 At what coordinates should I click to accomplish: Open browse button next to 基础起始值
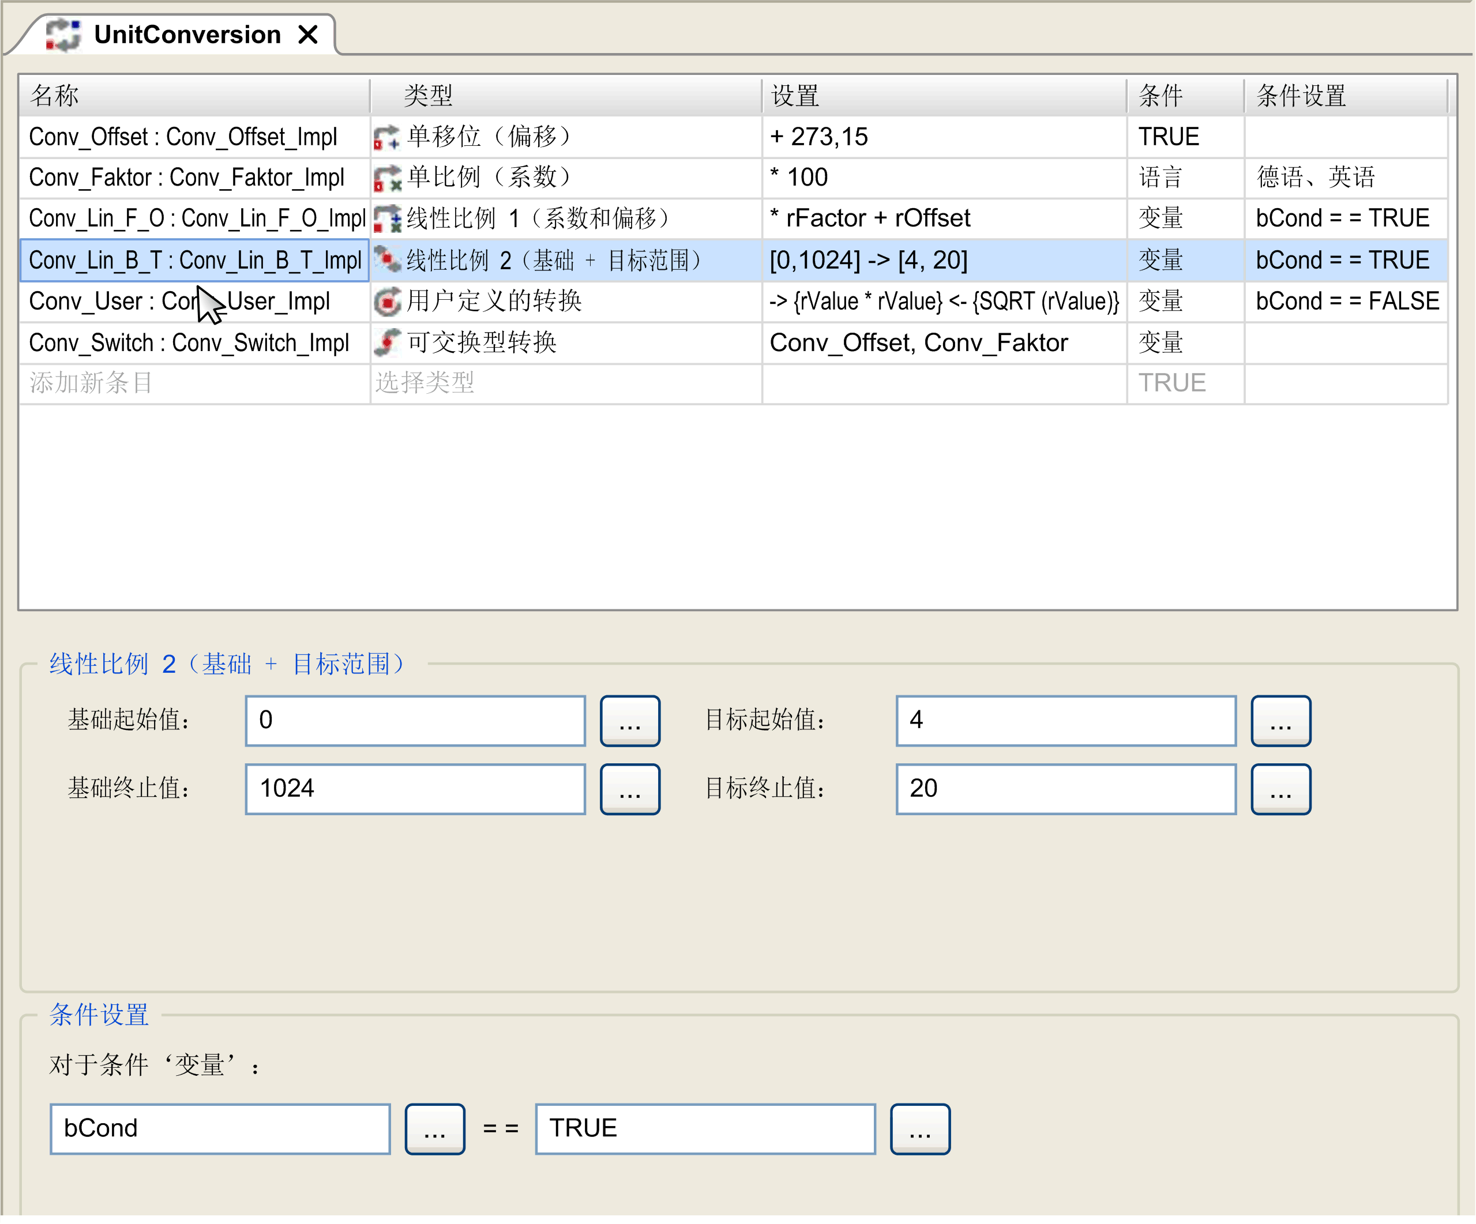tap(630, 721)
